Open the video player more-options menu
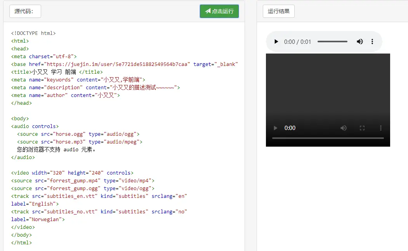Viewport: 408px width, 251px height. pos(381,128)
